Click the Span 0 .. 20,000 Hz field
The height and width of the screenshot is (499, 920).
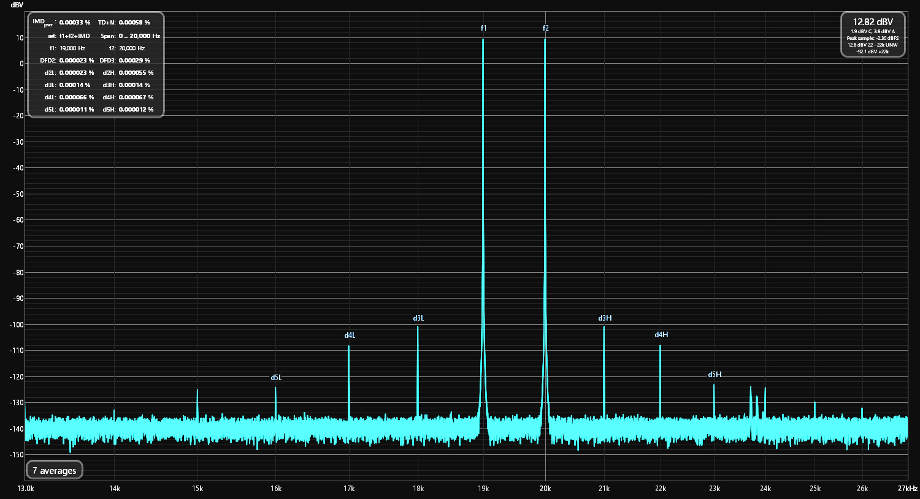click(139, 36)
